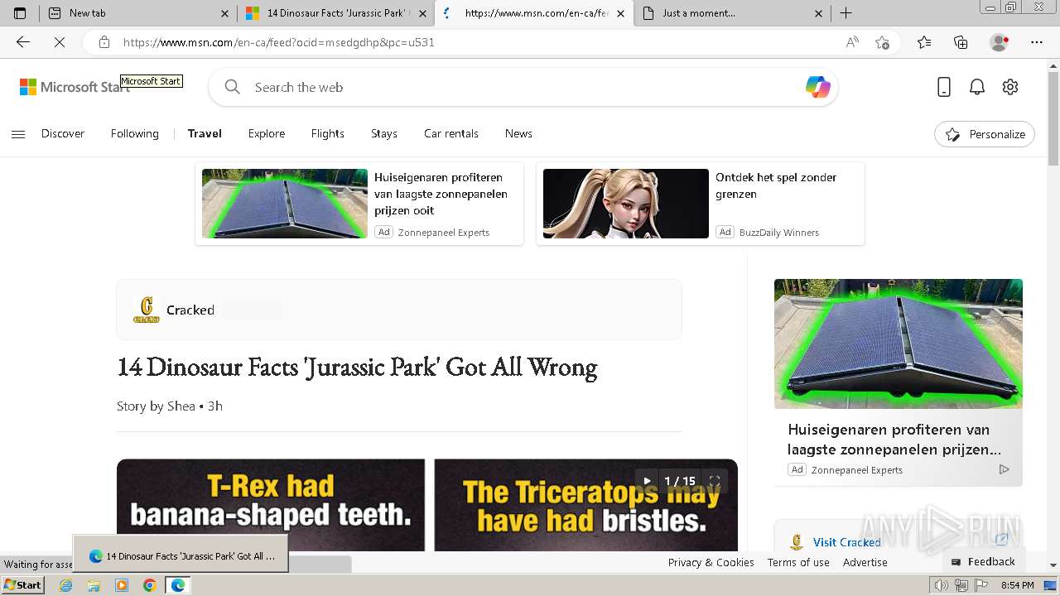Screen dimensions: 1060x596
Task: Open the News section
Action: [x=518, y=133]
